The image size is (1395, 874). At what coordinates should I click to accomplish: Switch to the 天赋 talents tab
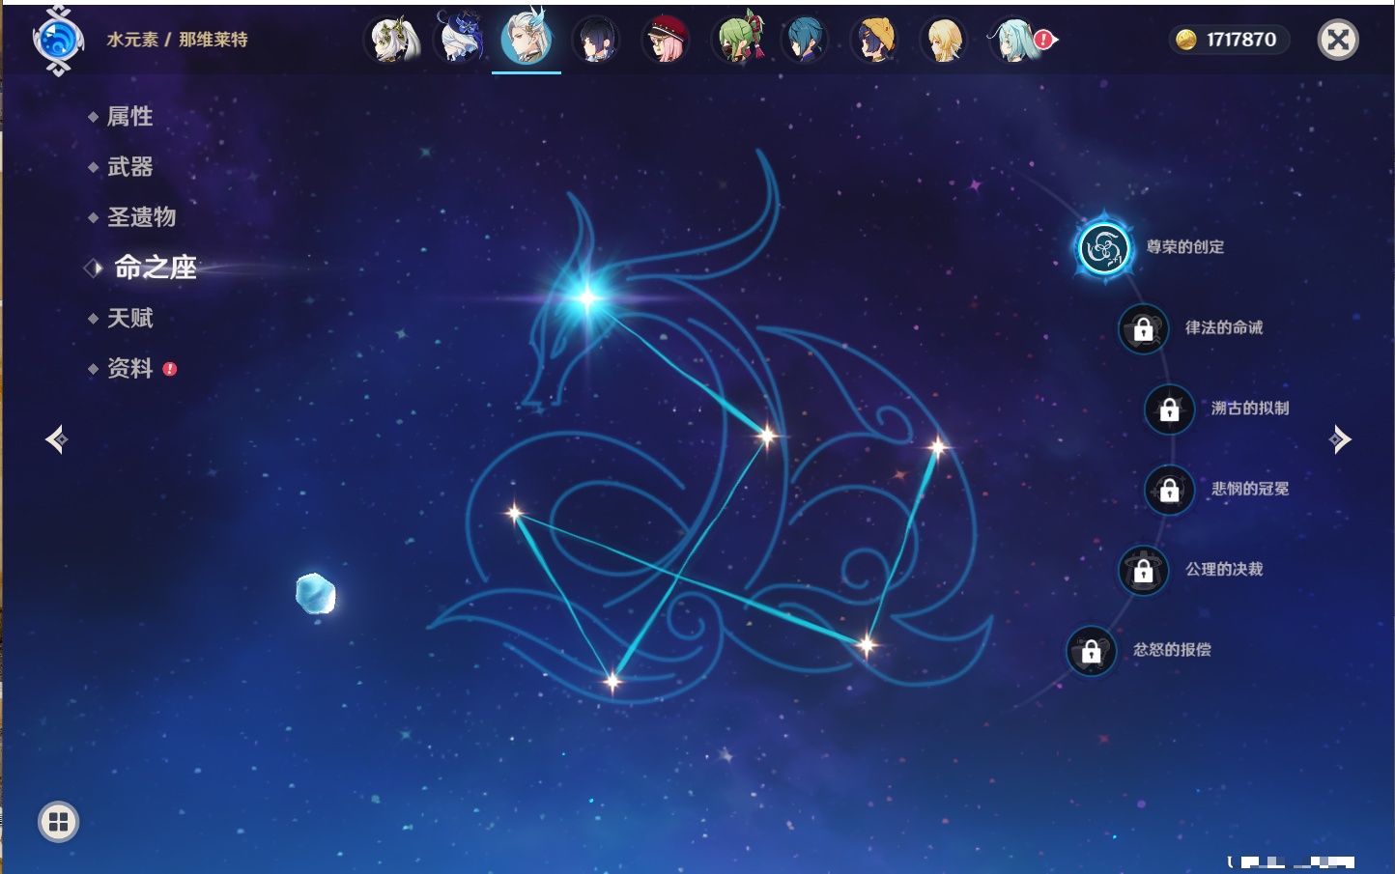pyautogui.click(x=129, y=319)
